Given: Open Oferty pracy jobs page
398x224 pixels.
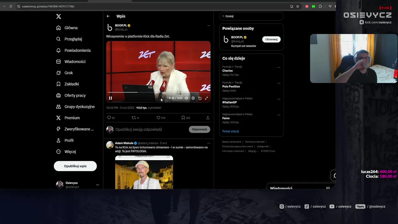Looking at the screenshot, I should [x=71, y=95].
